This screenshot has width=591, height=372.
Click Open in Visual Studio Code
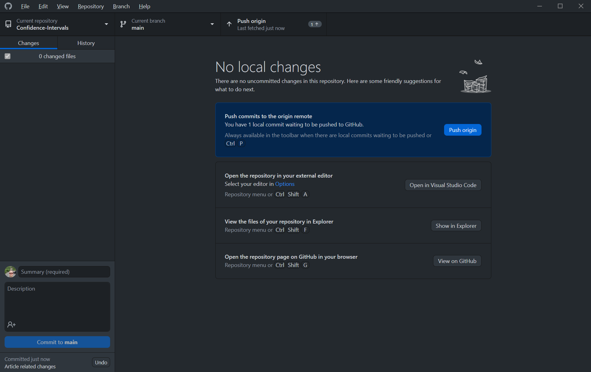point(443,185)
